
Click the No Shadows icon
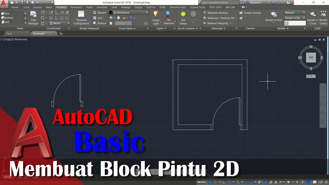(x=168, y=14)
